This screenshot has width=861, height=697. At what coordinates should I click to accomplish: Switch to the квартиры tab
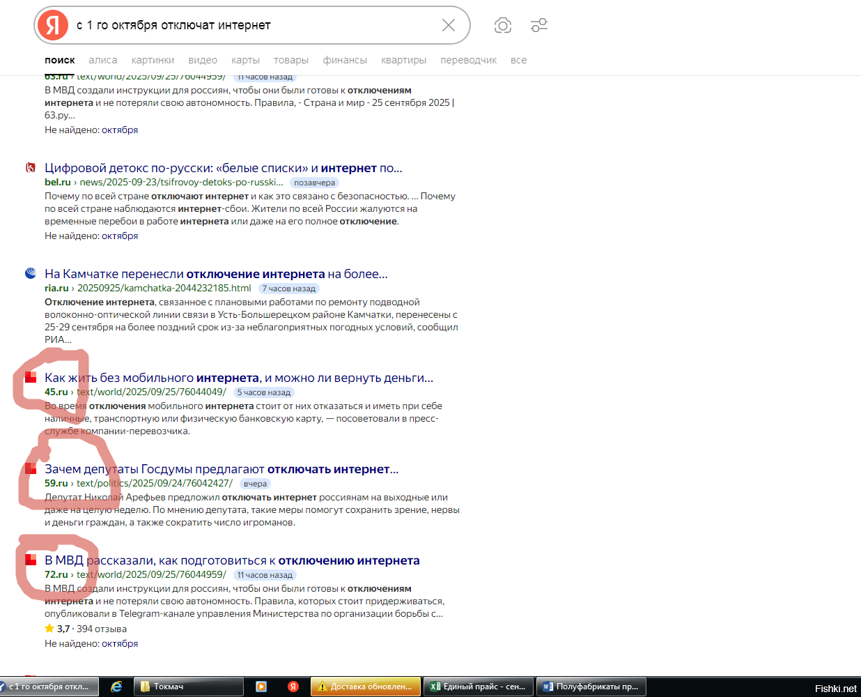404,60
